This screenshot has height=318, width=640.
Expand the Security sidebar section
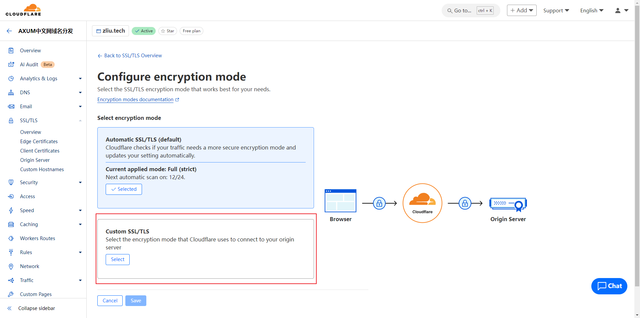[80, 182]
